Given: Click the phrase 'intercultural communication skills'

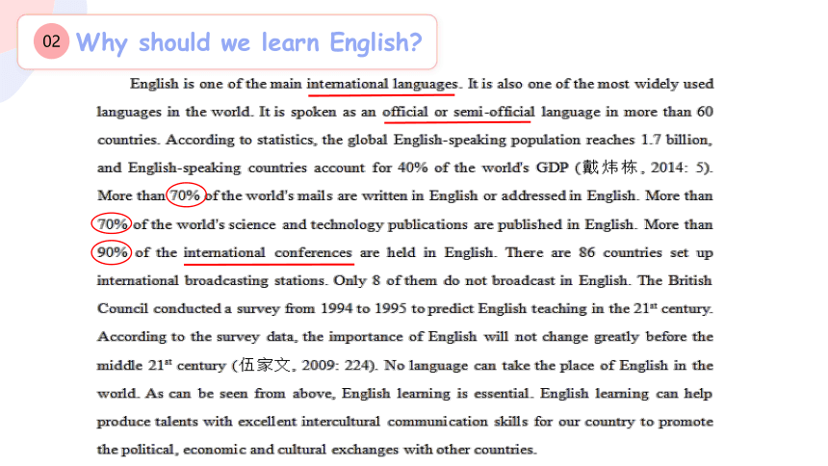Looking at the screenshot, I should (415, 422).
